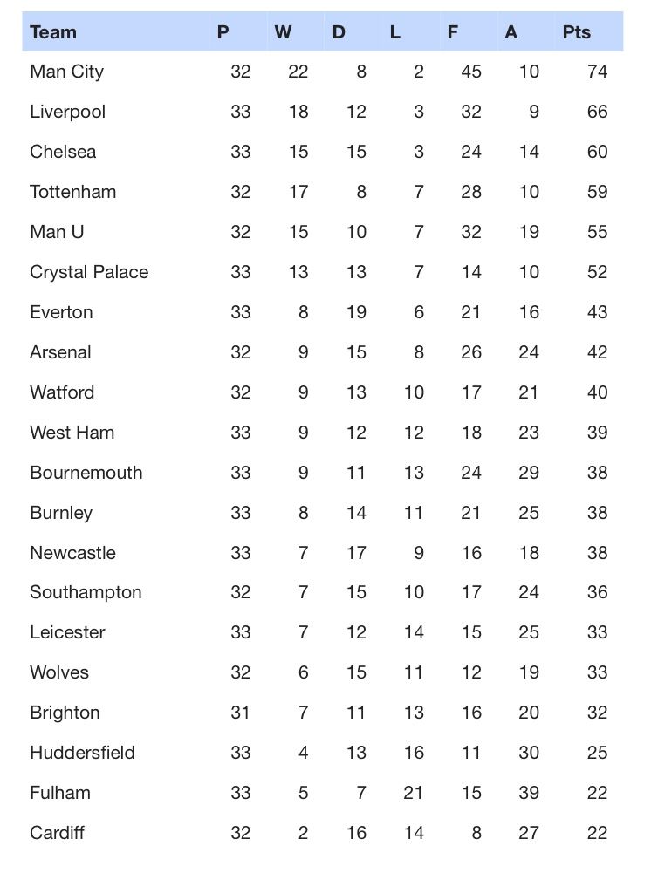Viewport: 651px width, 873px height.
Task: Click the F (goals for) column header
Action: [453, 32]
